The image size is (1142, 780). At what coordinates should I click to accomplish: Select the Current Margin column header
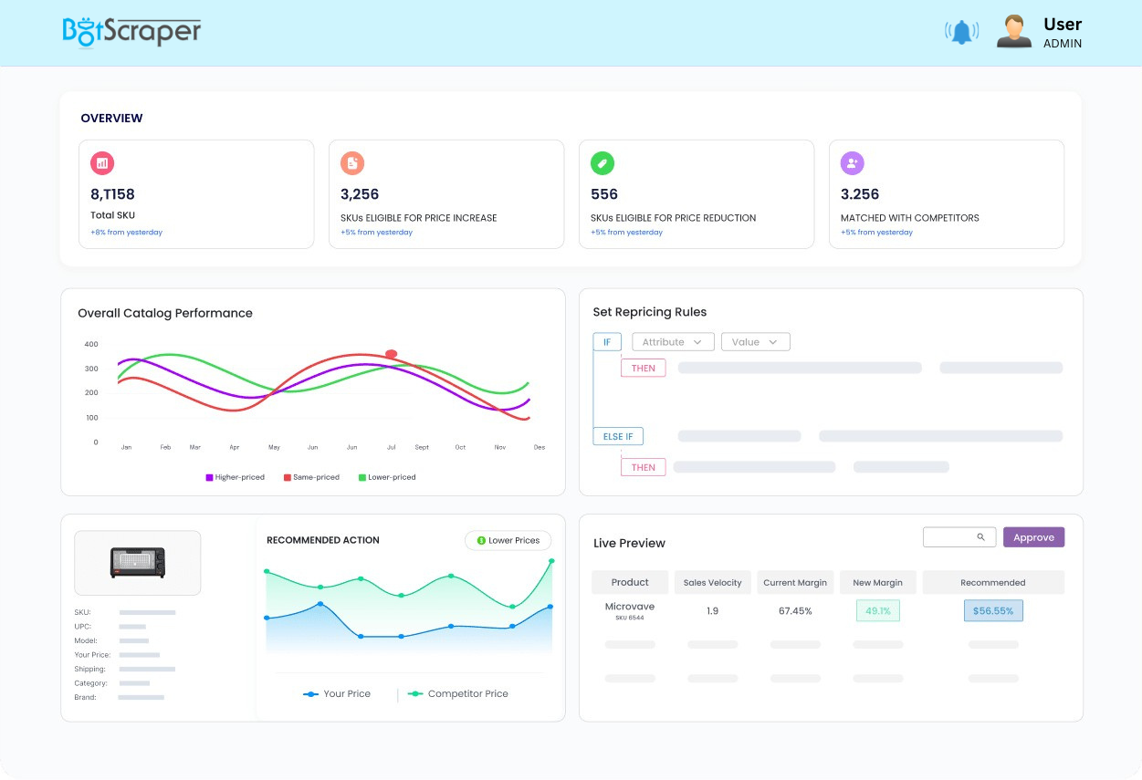pos(795,582)
